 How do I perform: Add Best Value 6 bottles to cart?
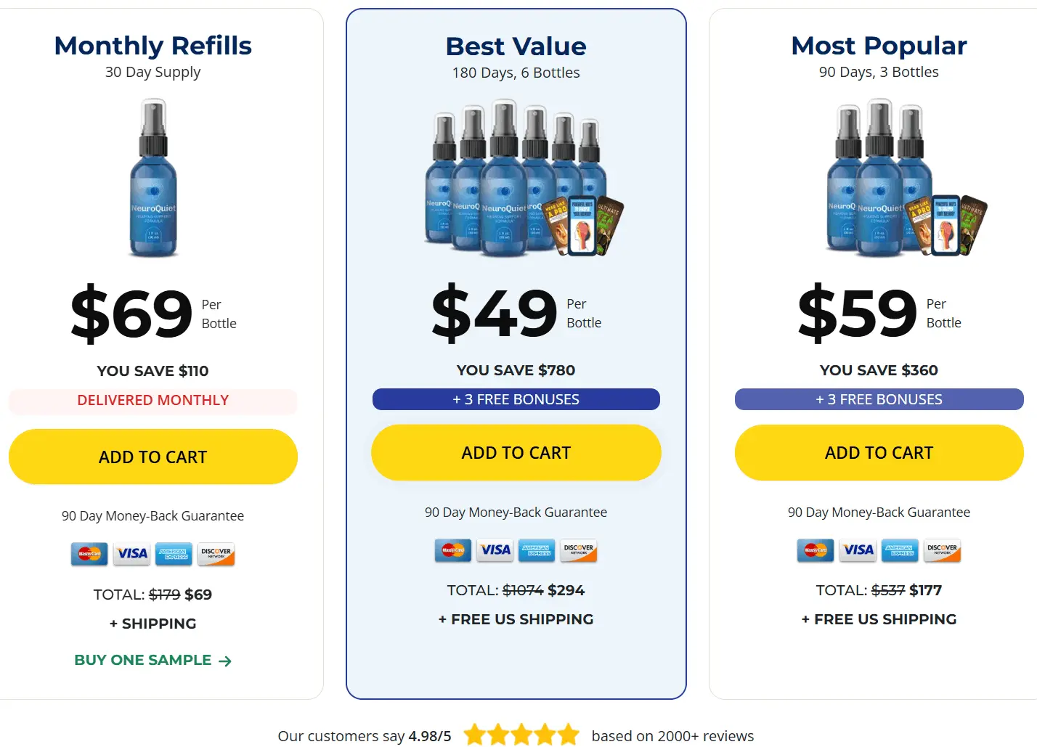click(x=516, y=452)
